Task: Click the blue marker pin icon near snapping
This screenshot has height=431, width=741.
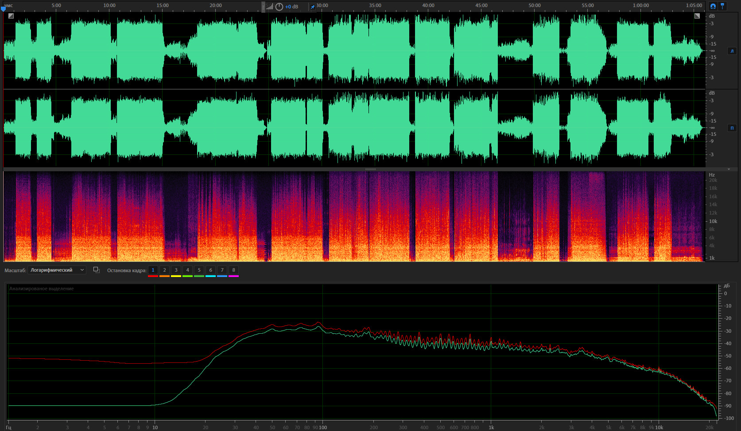Action: point(722,6)
